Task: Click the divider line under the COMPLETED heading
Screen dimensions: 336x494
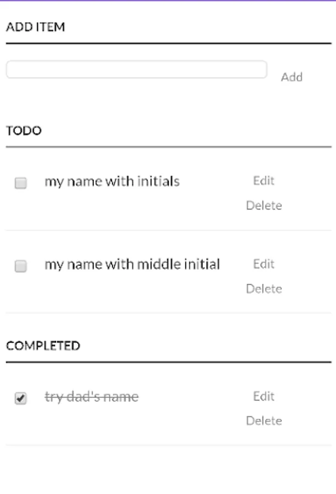Action: [x=168, y=362]
